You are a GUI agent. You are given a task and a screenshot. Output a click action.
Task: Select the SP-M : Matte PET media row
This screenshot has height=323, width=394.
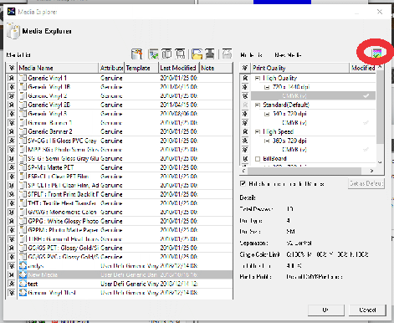click(x=125, y=167)
